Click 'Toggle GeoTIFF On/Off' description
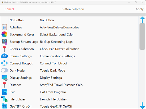The height and width of the screenshot is (109, 146). point(56,106)
